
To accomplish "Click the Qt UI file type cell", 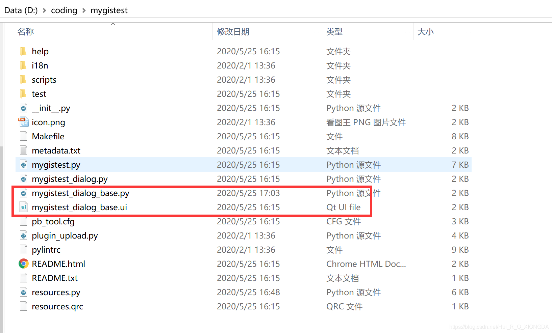I will 344,207.
